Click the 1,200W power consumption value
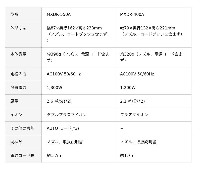 coord(128,88)
